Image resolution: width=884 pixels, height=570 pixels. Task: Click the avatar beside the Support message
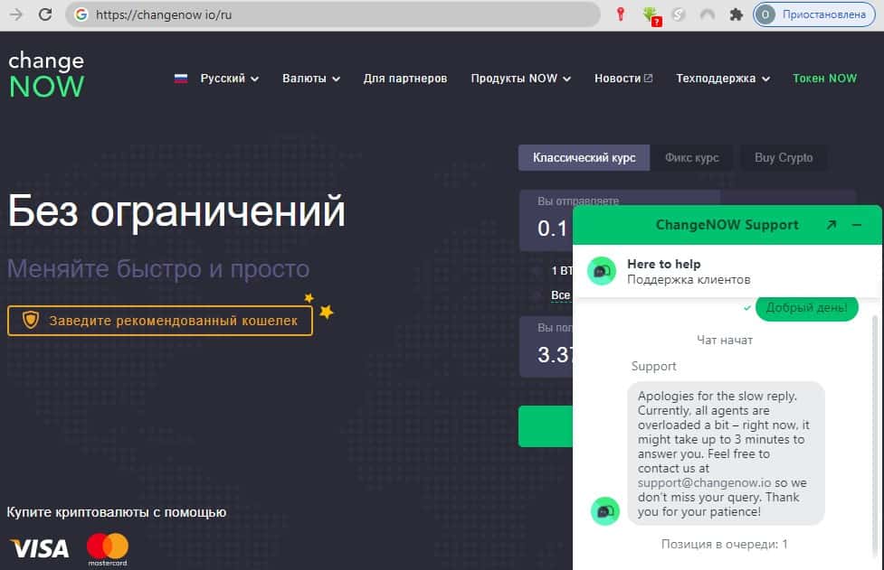point(605,511)
